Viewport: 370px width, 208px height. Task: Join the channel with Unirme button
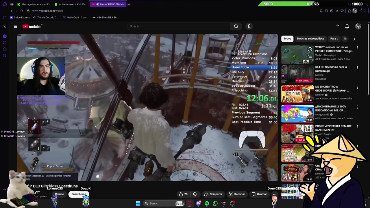(x=59, y=194)
